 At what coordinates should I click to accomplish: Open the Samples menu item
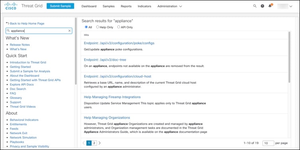pyautogui.click(x=109, y=6)
